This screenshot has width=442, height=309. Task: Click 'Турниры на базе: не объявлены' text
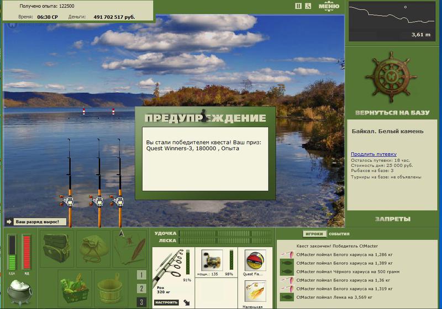[386, 177]
